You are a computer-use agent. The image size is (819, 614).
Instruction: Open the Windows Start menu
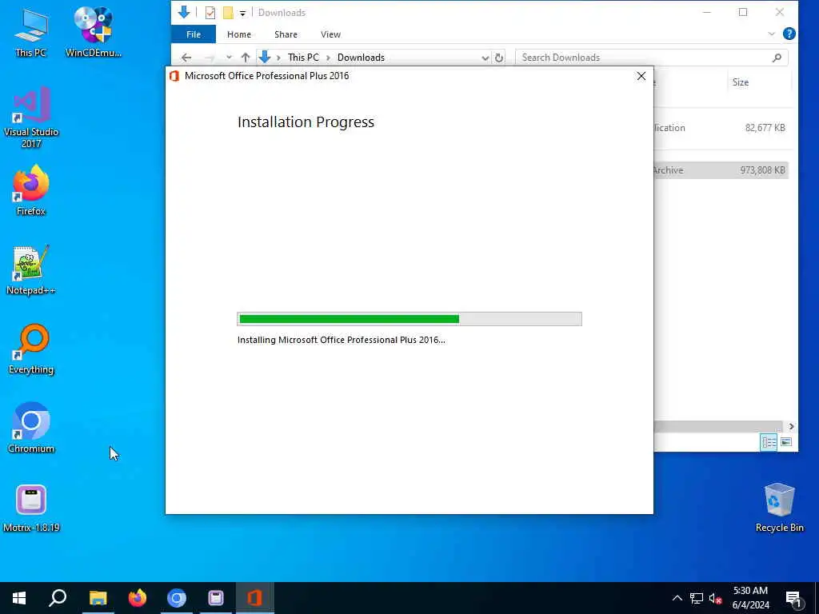pyautogui.click(x=19, y=598)
